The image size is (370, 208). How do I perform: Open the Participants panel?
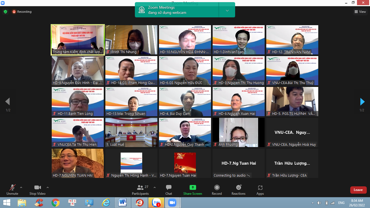pyautogui.click(x=140, y=190)
